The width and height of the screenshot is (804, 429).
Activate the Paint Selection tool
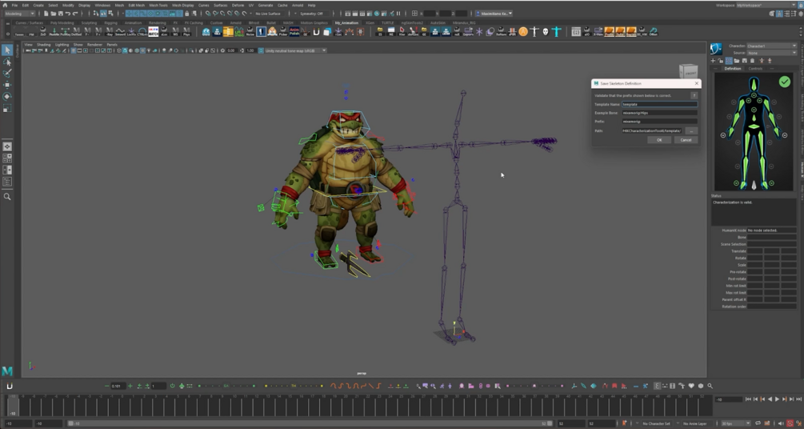(x=7, y=73)
